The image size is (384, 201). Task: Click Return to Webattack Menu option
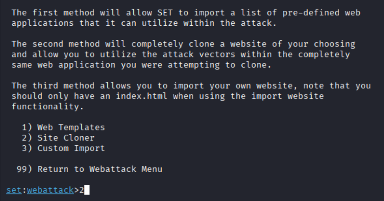[x=100, y=169]
